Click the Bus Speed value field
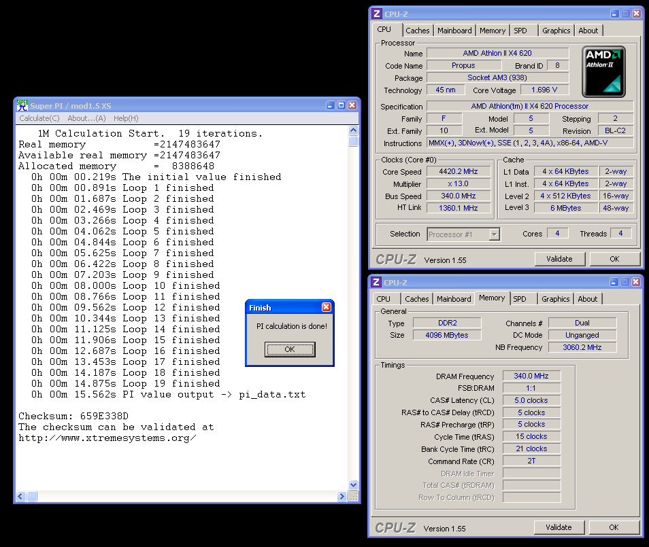 point(459,196)
